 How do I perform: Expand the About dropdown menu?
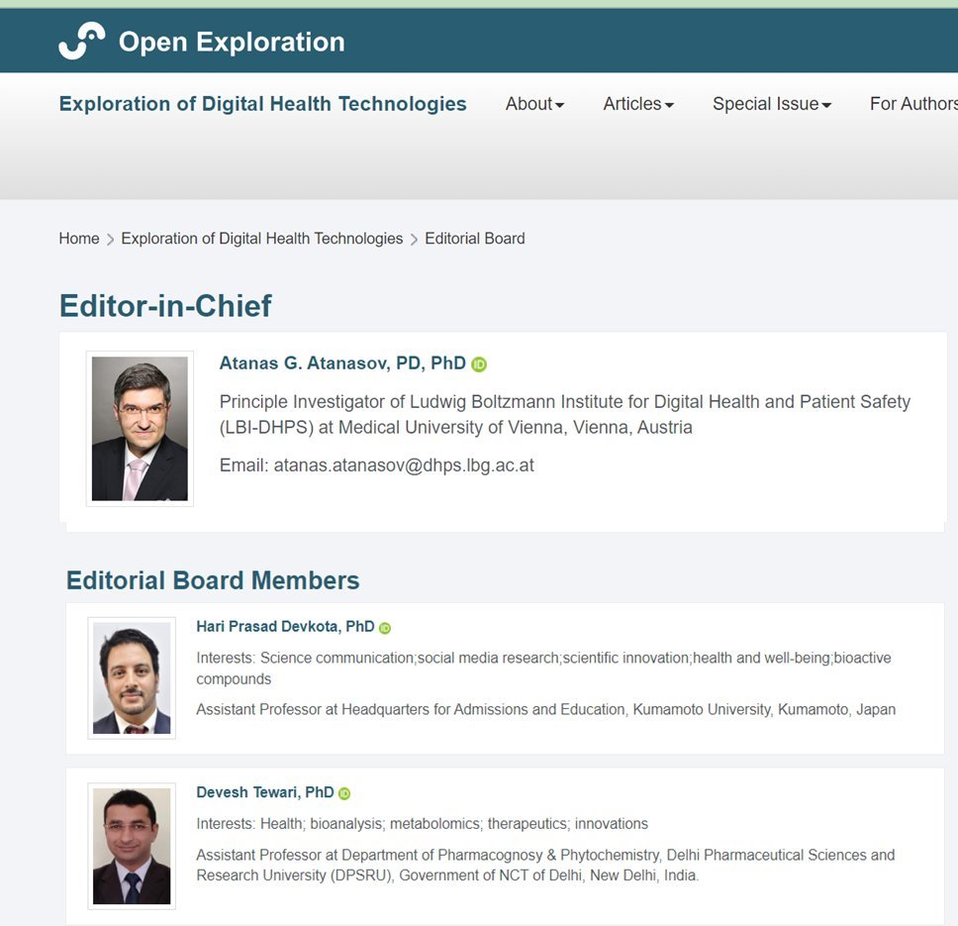tap(534, 104)
